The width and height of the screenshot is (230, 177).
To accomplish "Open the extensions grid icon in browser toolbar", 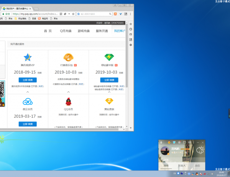I will [126, 14].
